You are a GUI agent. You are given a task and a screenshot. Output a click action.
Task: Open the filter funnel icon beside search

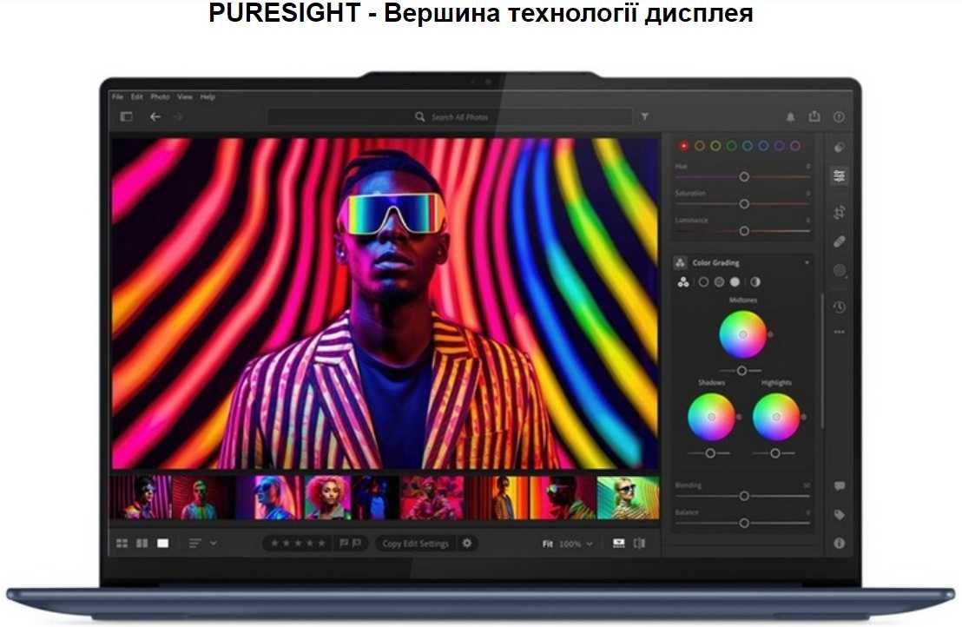pyautogui.click(x=645, y=116)
